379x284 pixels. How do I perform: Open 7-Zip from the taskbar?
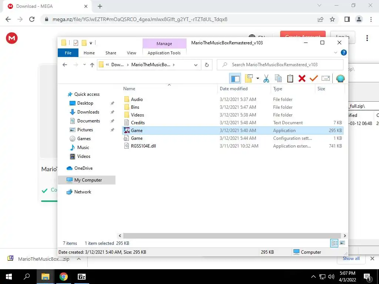tap(81, 277)
